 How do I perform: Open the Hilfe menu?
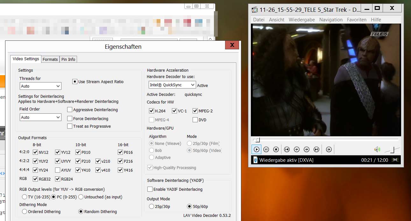coord(376,19)
